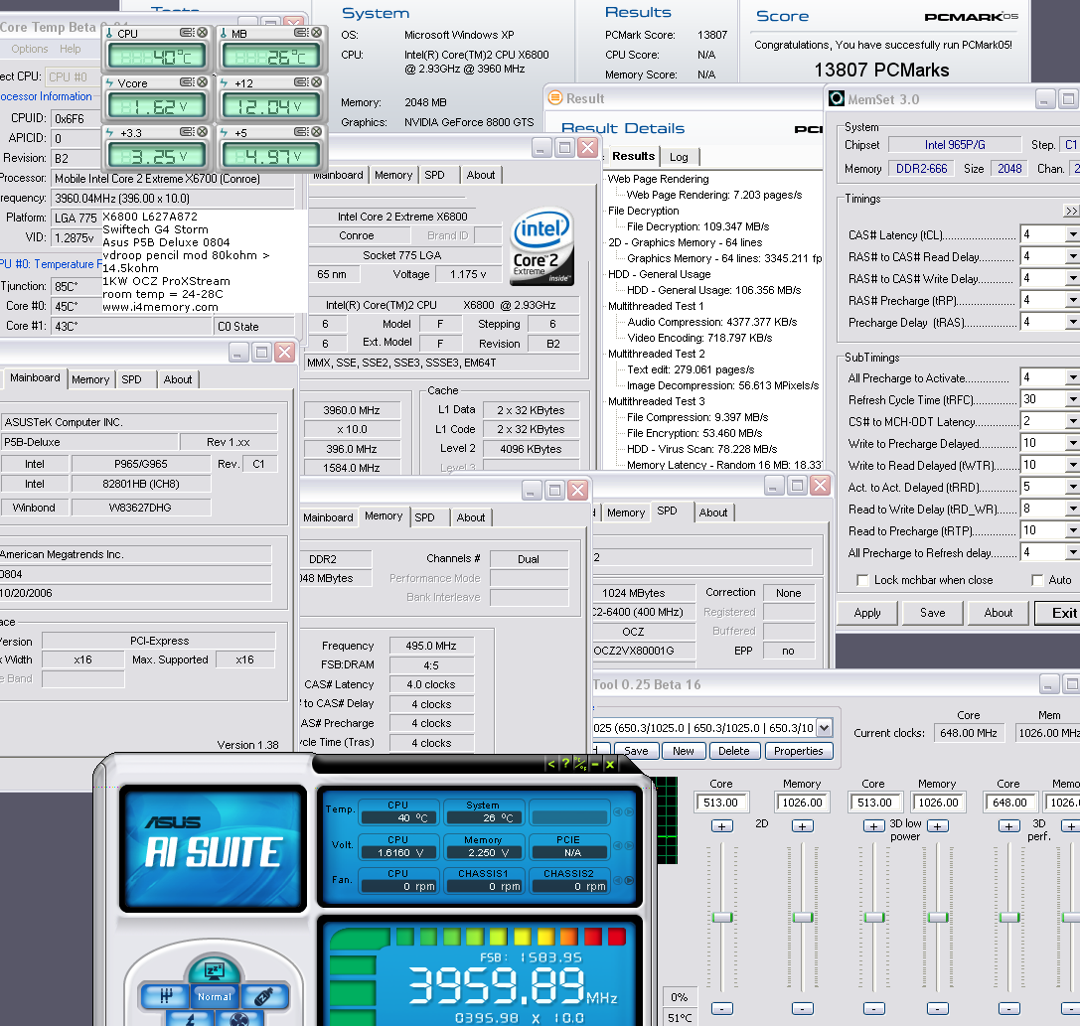Select HDD - General Usage tree item
Viewport: 1080px width, 1026px height.
[659, 274]
